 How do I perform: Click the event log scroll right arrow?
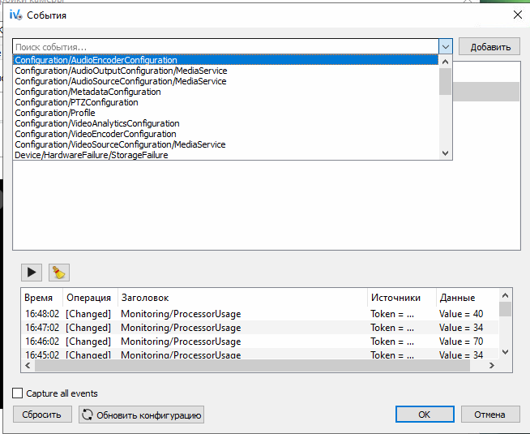(x=492, y=365)
